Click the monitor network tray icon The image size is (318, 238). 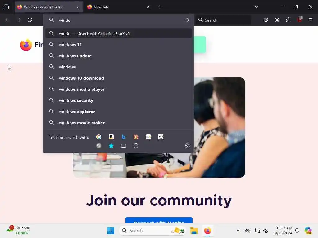click(257, 231)
